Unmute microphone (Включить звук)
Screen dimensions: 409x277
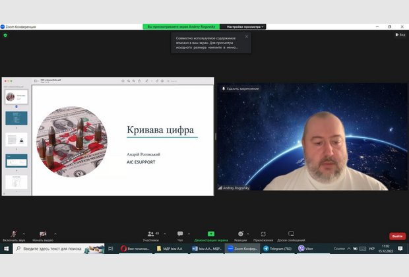coord(13,234)
